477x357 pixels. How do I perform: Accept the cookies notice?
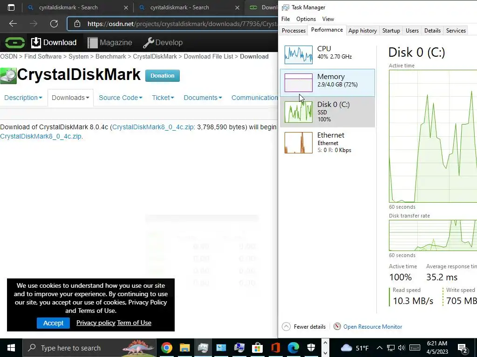coord(53,323)
